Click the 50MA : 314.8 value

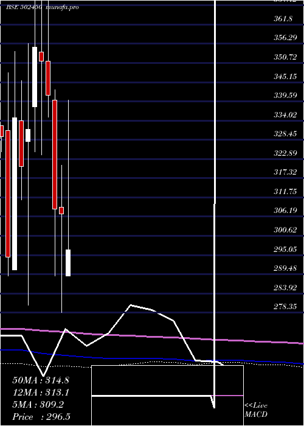click(41, 380)
